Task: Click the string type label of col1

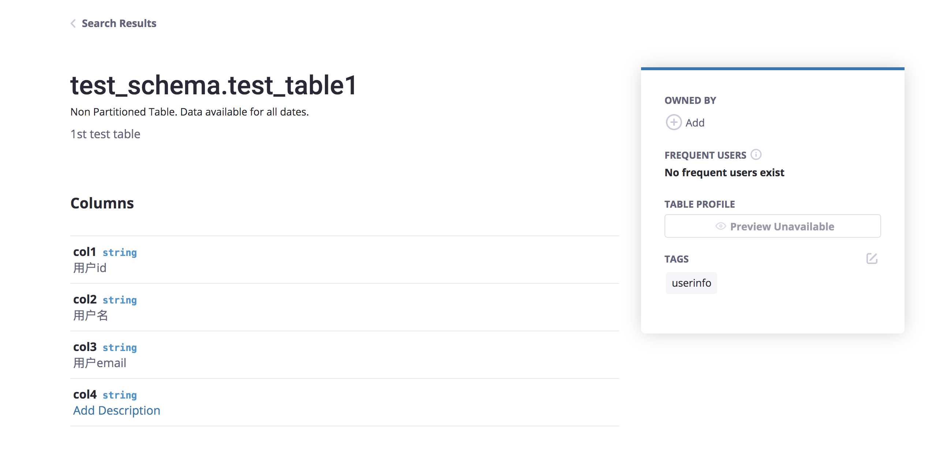Action: 120,253
